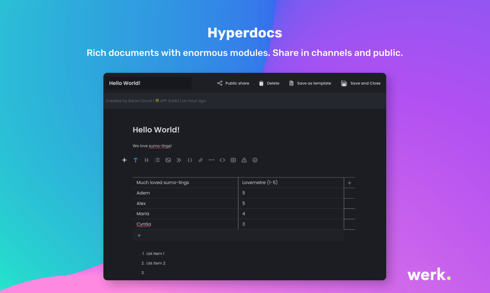Click the Delete trash icon

point(261,83)
